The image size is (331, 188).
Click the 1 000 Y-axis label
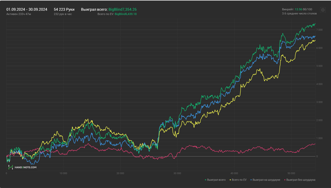tap(319, 138)
